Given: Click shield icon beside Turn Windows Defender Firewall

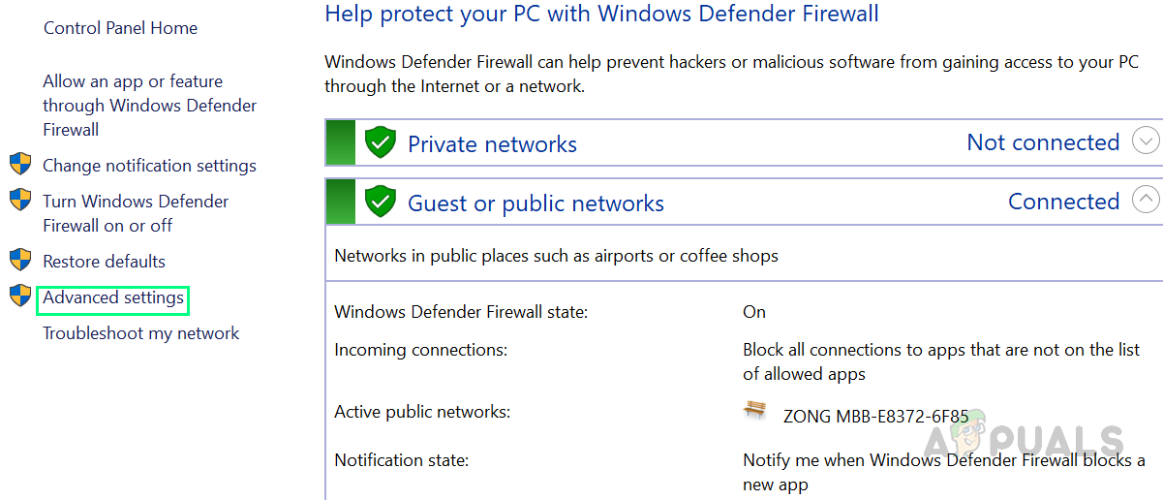Looking at the screenshot, I should (20, 200).
